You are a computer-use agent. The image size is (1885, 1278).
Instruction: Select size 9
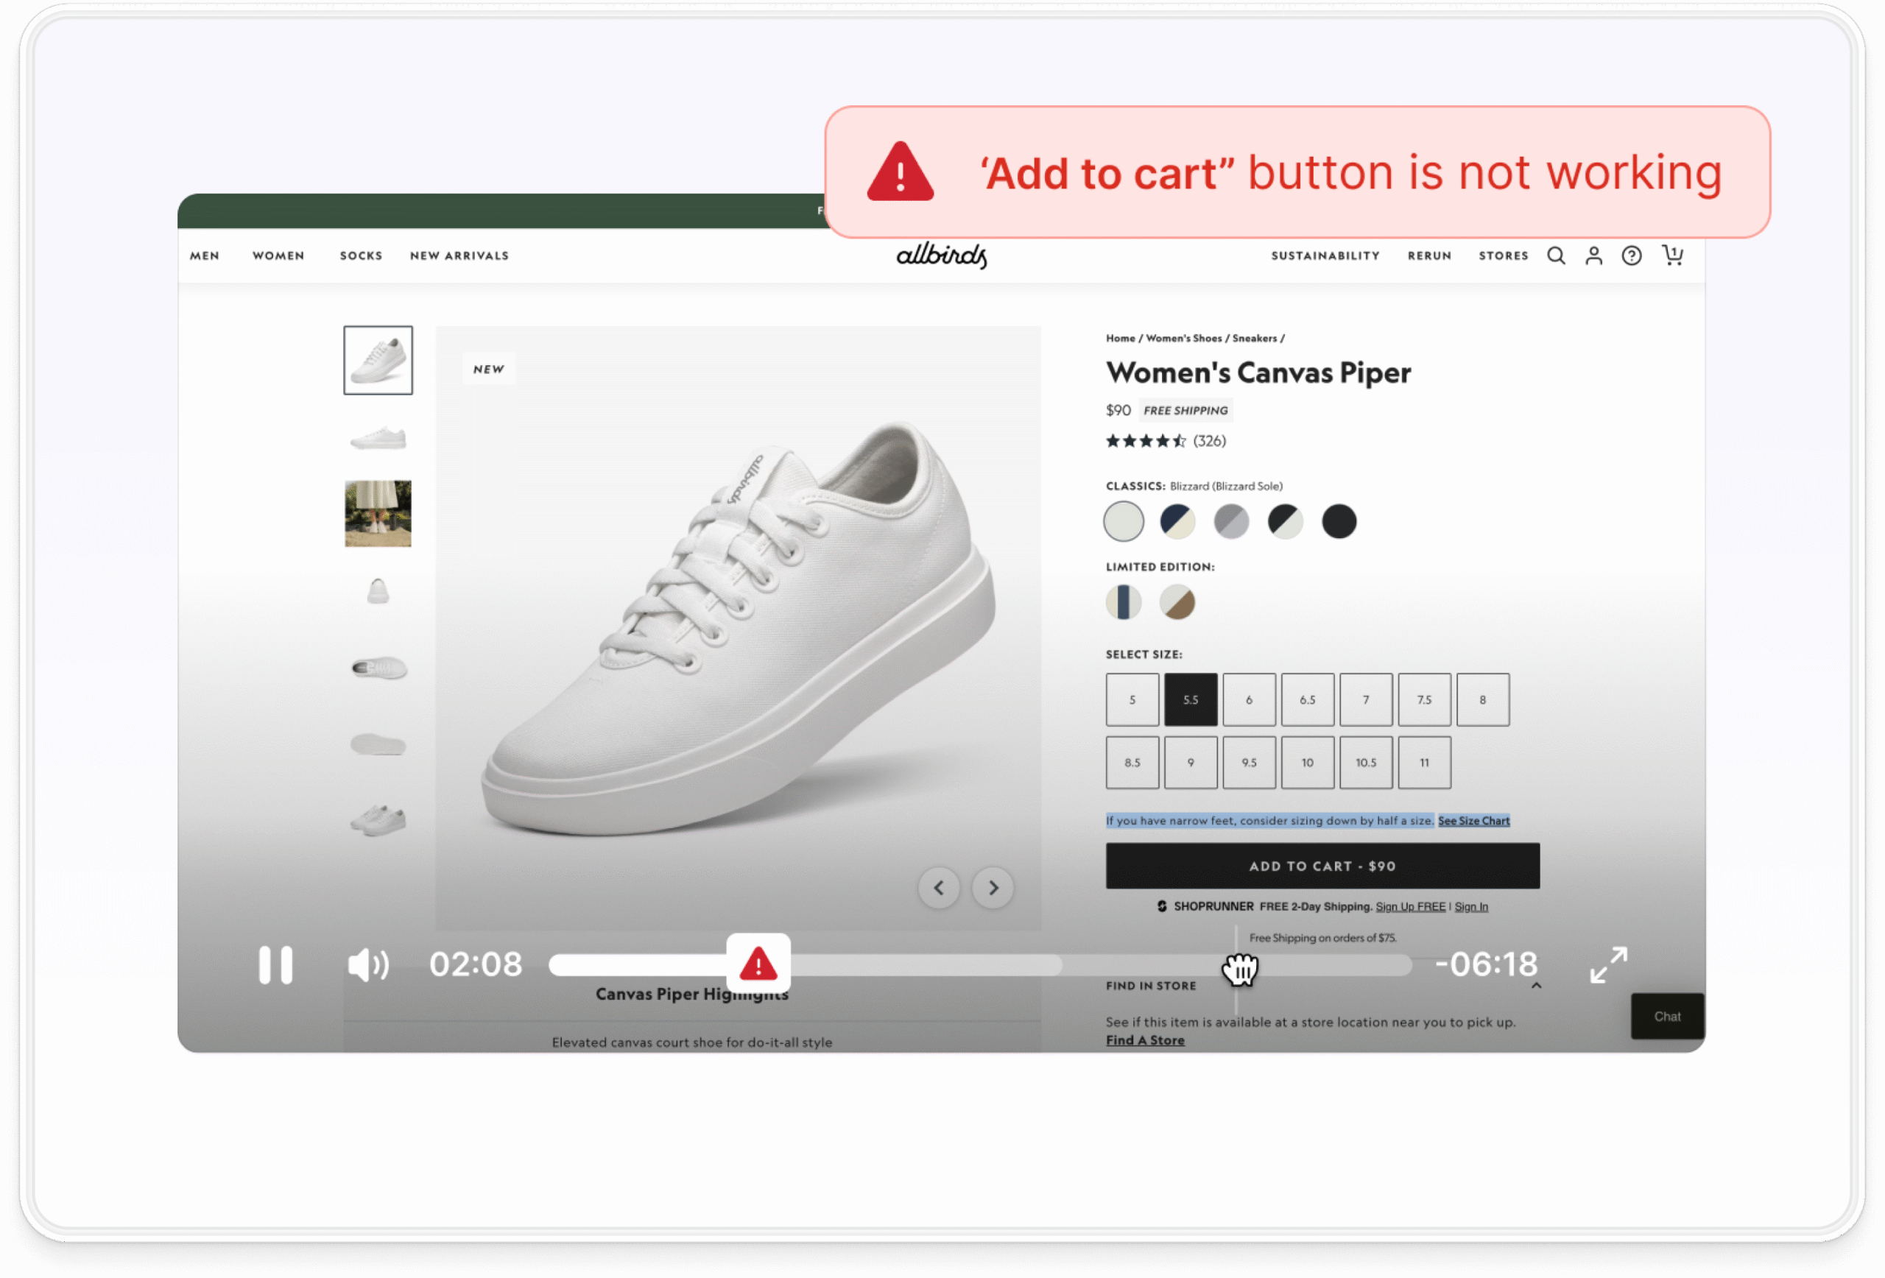(x=1191, y=763)
